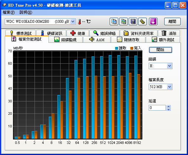Expand the hard drive selection dropdown
This screenshot has height=155, width=188.
(73, 22)
